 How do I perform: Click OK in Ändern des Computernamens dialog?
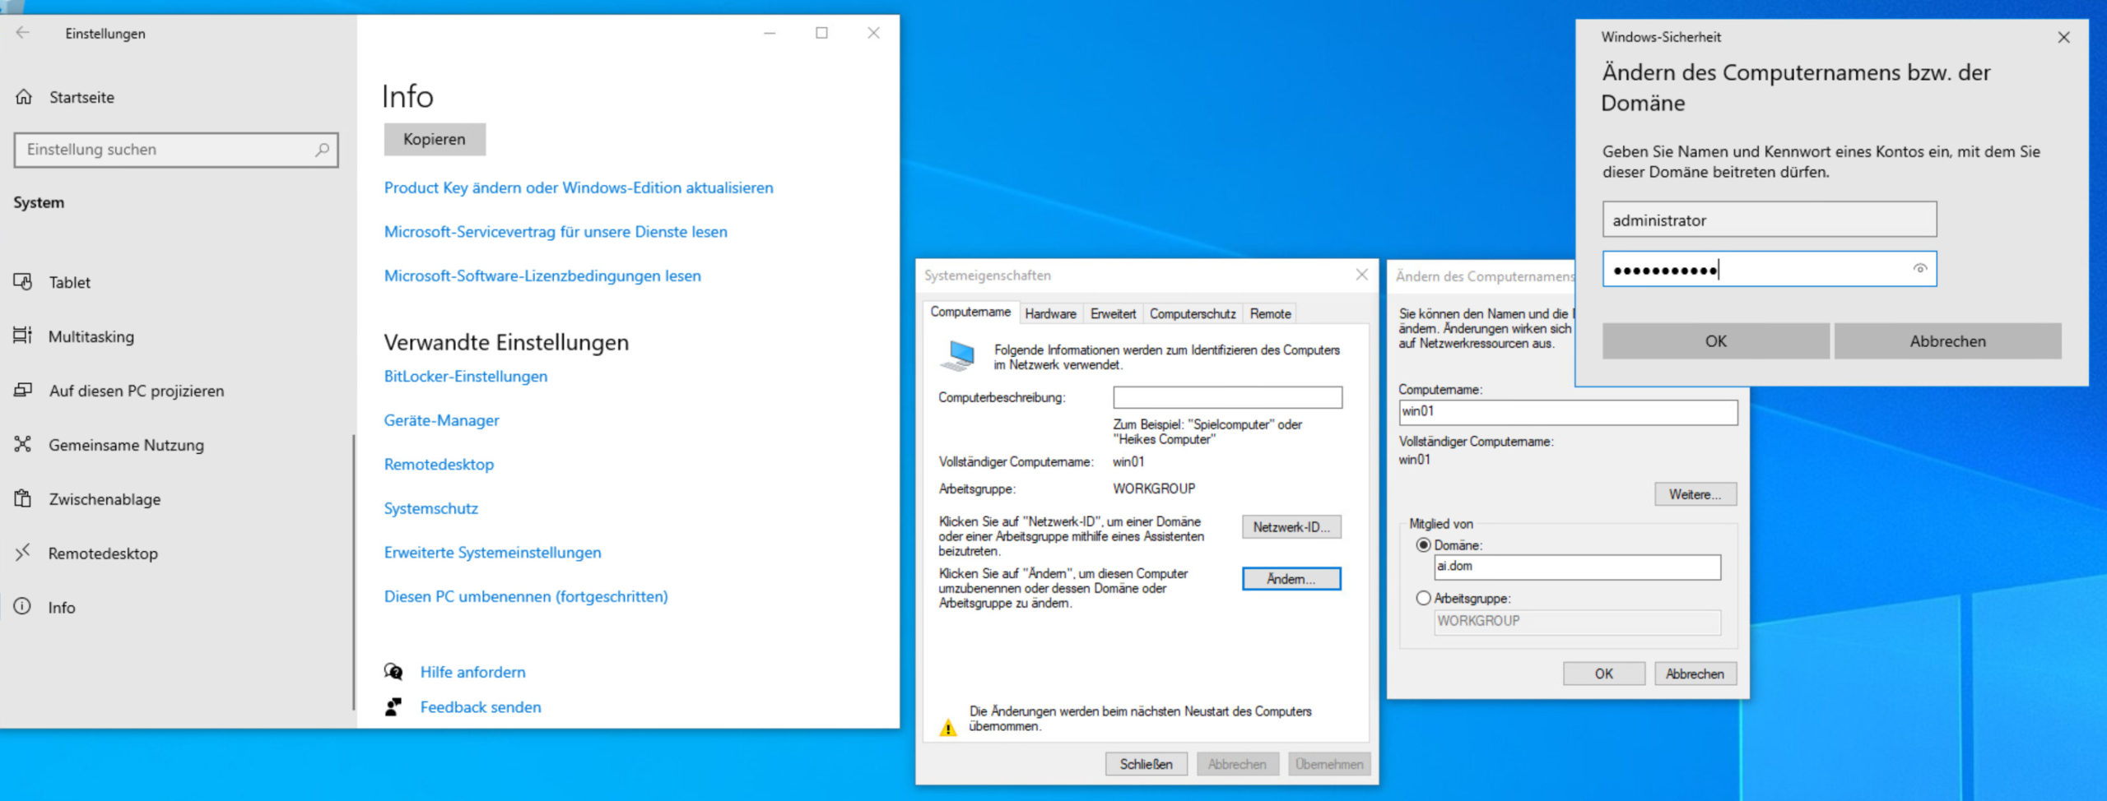[1604, 674]
